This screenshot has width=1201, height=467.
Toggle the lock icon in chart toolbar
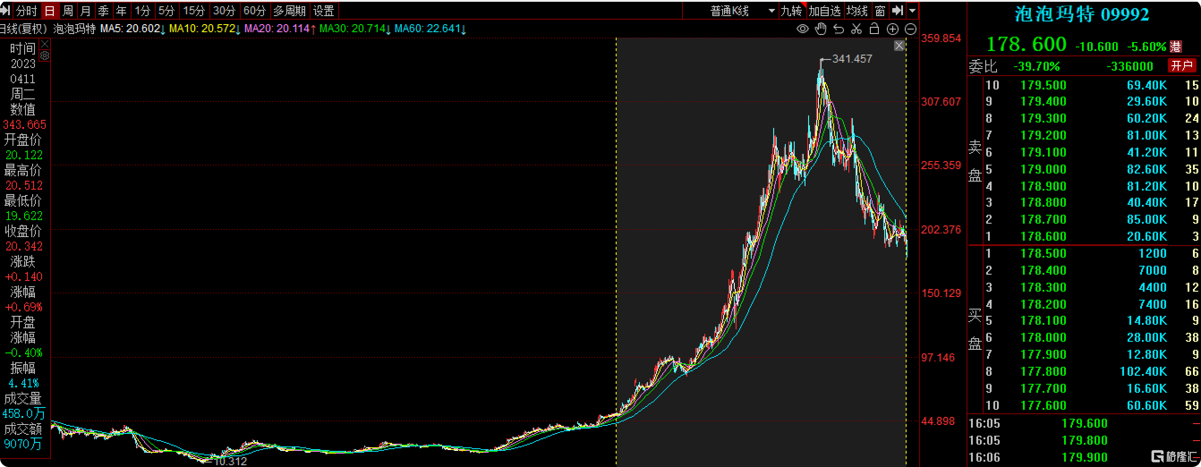pyautogui.click(x=874, y=29)
